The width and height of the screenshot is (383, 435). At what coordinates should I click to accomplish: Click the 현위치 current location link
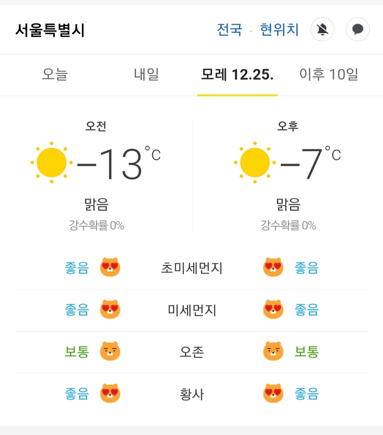coord(279,30)
